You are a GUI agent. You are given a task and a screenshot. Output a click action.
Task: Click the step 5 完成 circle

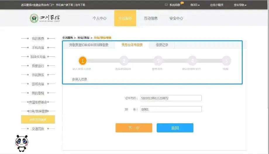(x=226, y=61)
